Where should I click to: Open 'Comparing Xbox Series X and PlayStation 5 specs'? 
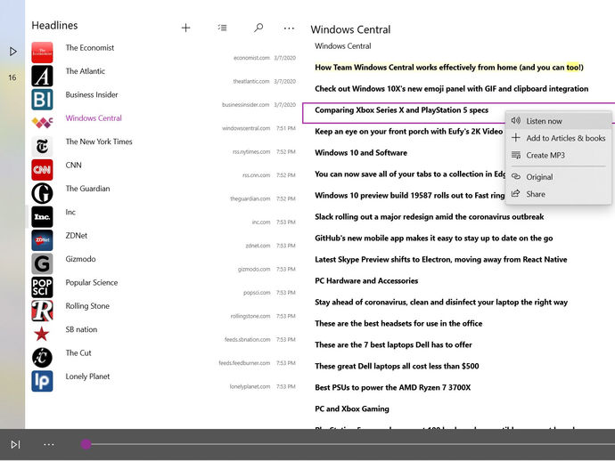pyautogui.click(x=402, y=110)
